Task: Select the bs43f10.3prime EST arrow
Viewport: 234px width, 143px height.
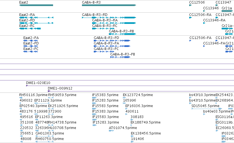Action: [x=190, y=98]
